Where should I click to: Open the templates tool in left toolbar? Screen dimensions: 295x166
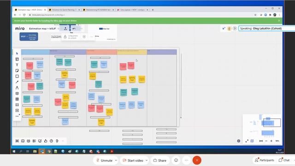point(17,59)
